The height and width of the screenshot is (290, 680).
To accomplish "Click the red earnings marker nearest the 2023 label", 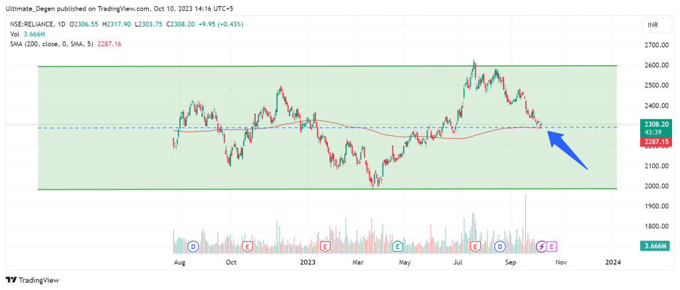I will pyautogui.click(x=325, y=247).
